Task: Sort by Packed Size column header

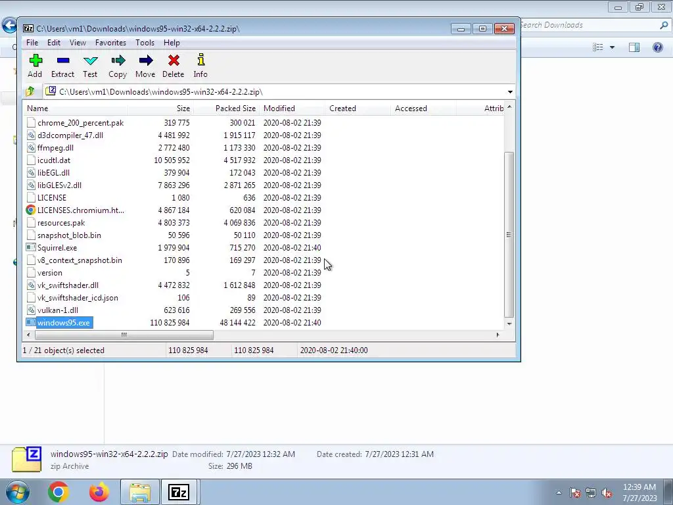Action: (226, 108)
